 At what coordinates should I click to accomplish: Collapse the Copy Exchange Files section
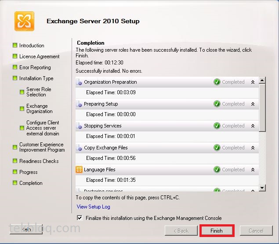point(253,148)
